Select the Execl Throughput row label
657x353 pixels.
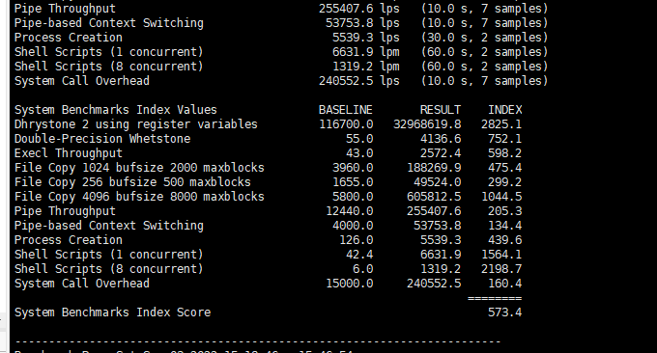tap(69, 153)
